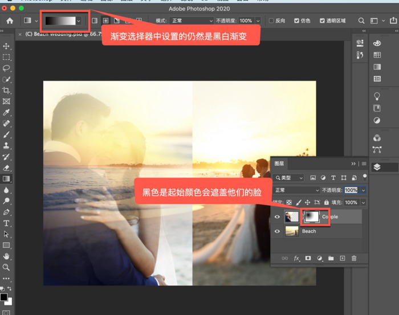
Task: Open the Edit Toolbar three-dots menu
Action: (x=6, y=279)
